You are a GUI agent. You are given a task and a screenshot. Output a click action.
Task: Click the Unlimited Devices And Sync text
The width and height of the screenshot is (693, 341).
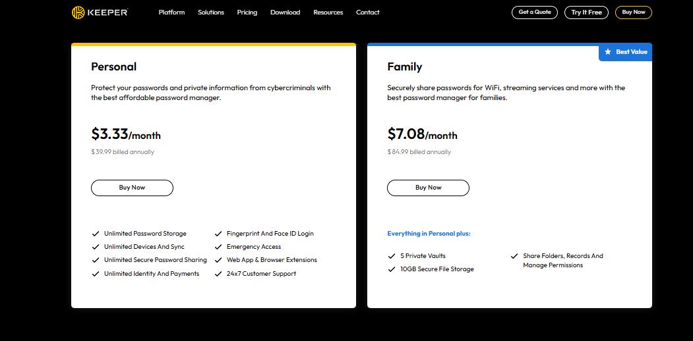coord(144,247)
